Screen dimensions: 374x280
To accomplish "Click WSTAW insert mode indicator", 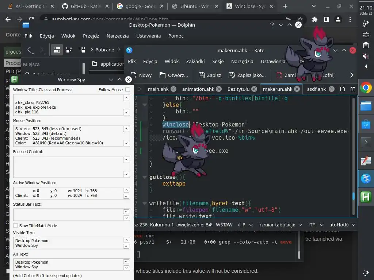I will click(224, 225).
